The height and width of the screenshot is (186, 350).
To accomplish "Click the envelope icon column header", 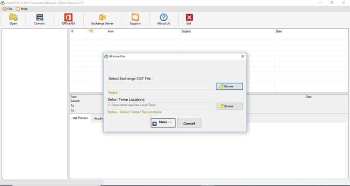I will pyautogui.click(x=91, y=31).
